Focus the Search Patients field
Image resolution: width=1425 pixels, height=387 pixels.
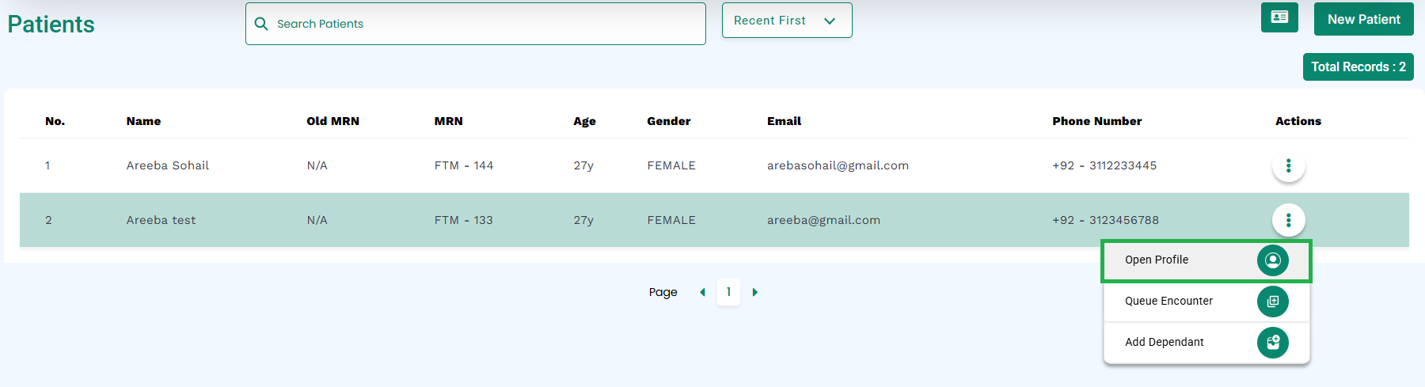(476, 24)
